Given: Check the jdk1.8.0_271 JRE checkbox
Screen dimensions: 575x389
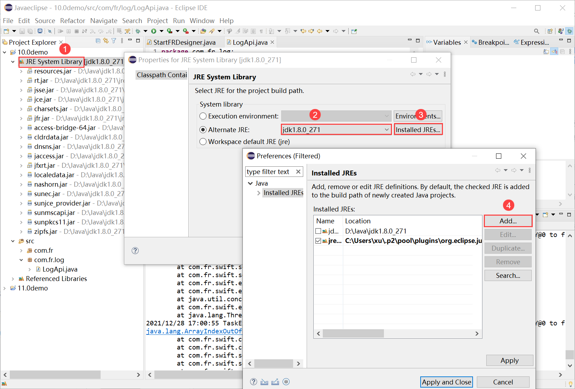Looking at the screenshot, I should pos(318,231).
